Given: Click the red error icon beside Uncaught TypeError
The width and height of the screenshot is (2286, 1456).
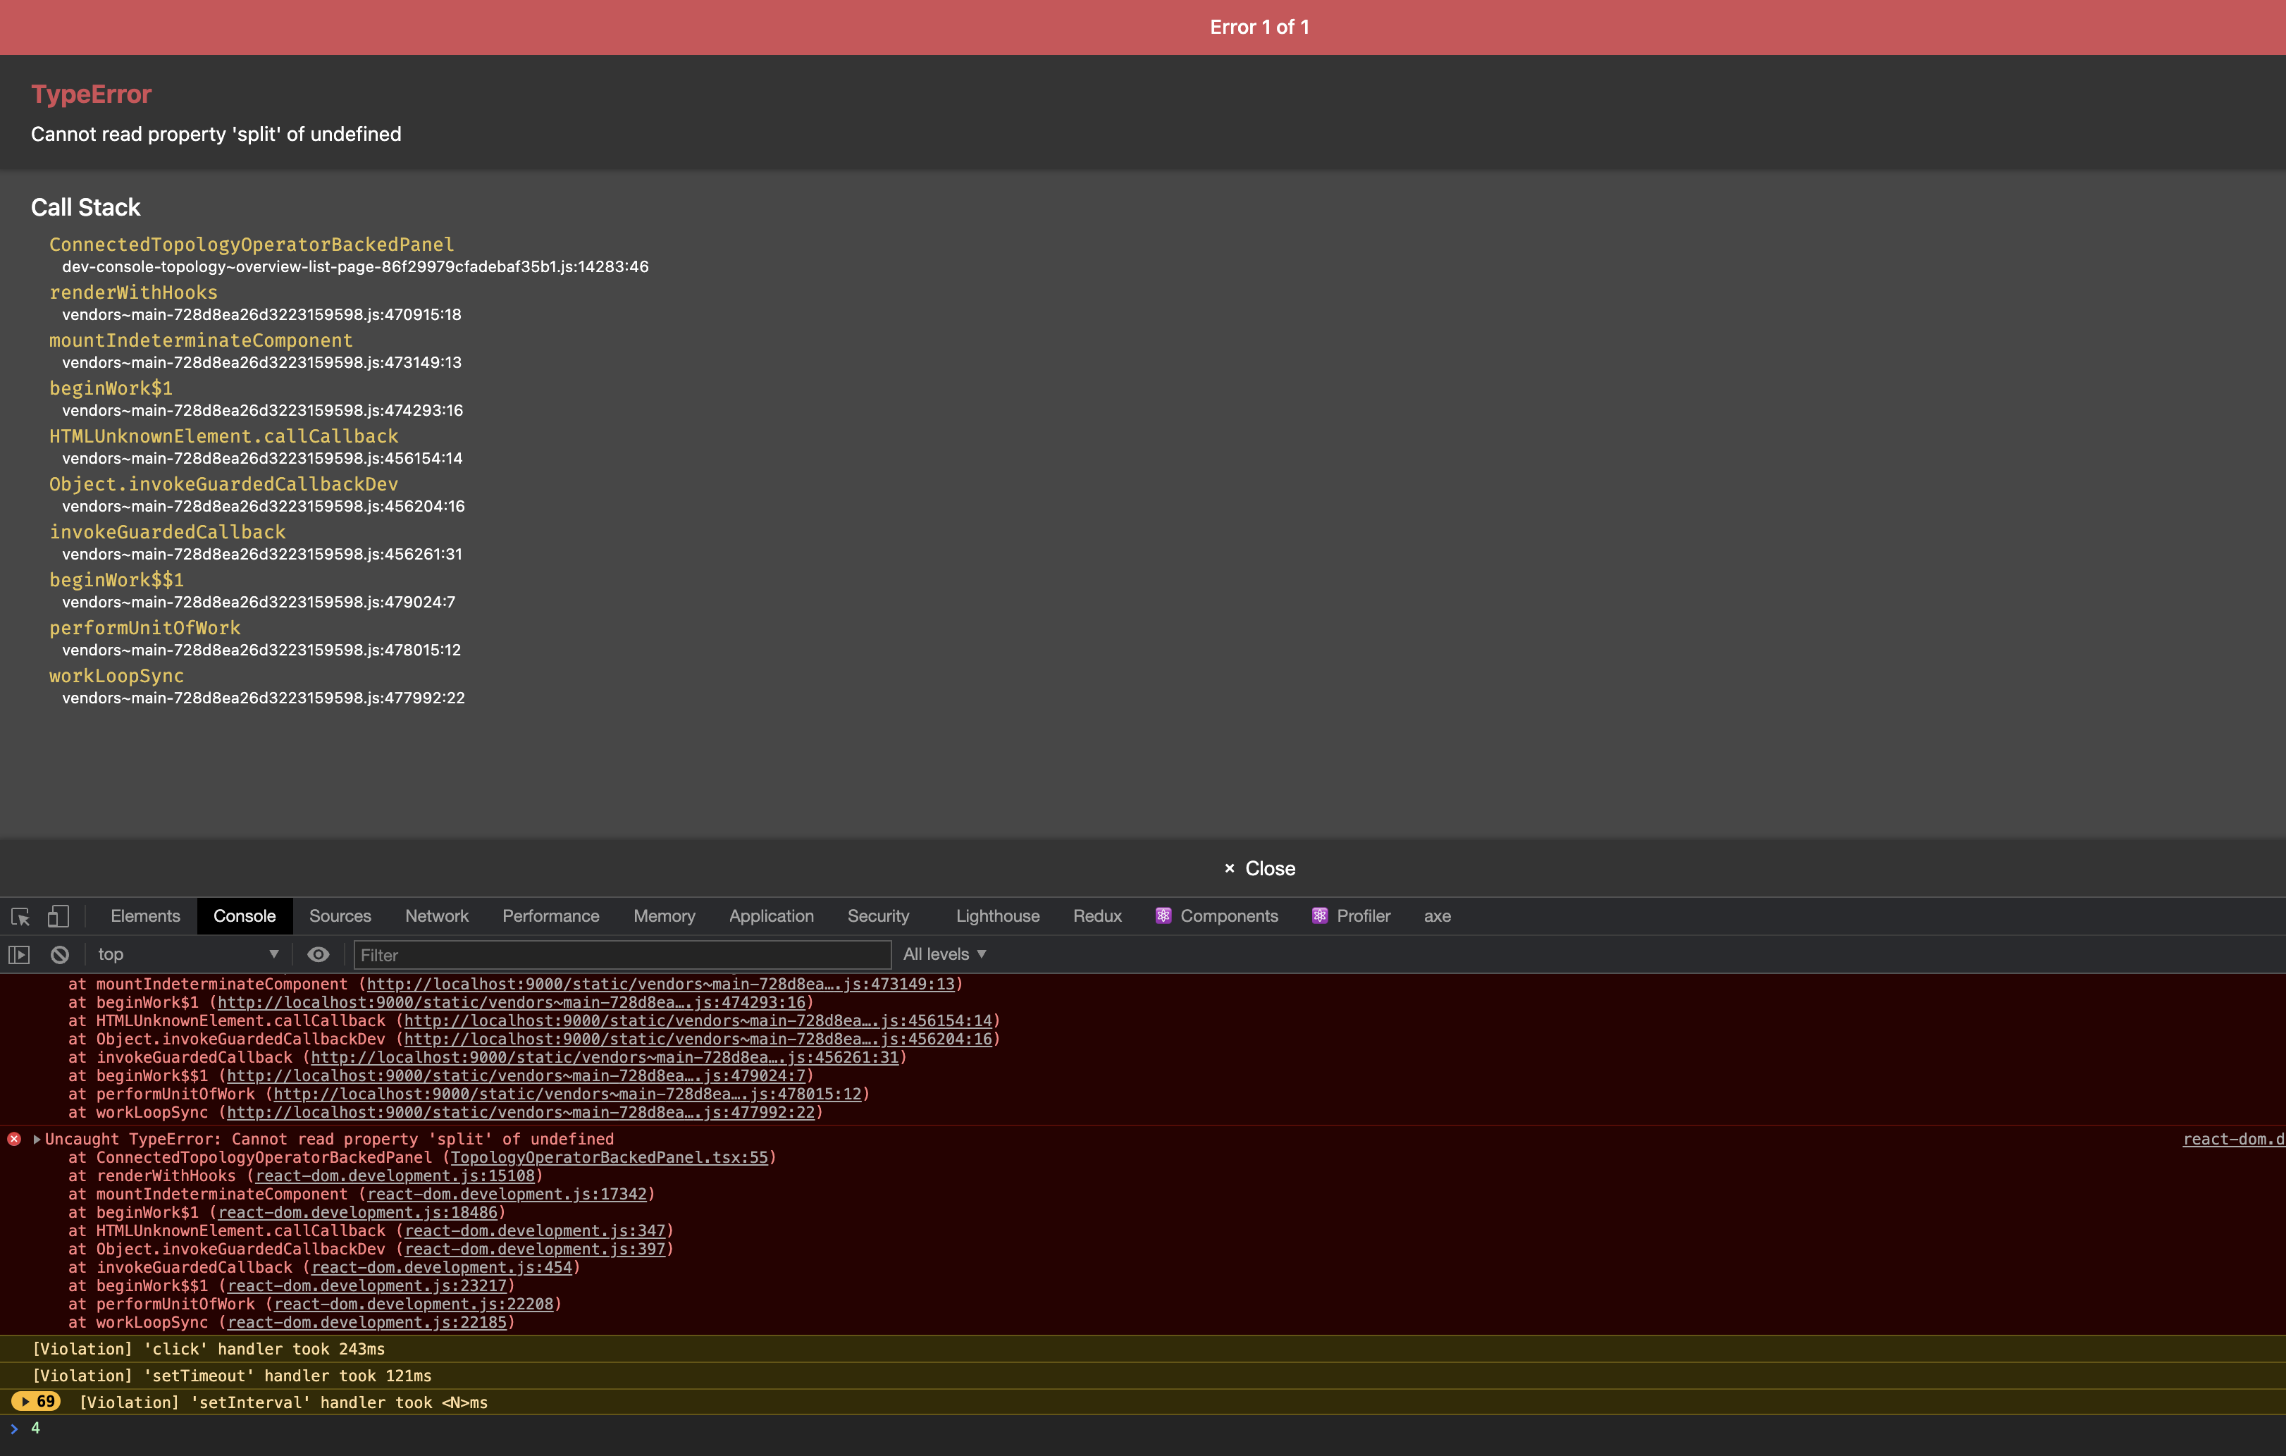Looking at the screenshot, I should click(x=14, y=1139).
